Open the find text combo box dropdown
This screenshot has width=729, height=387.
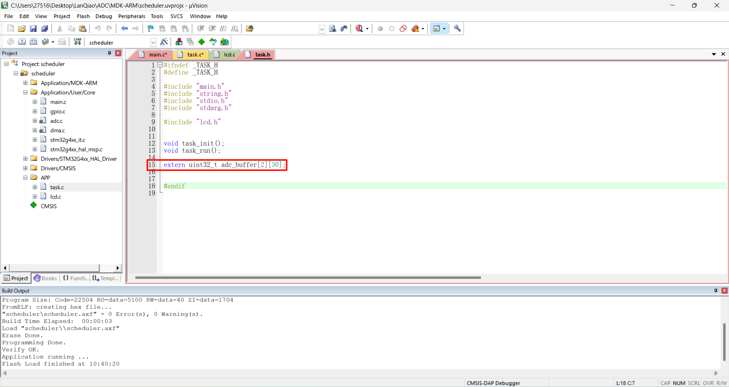pyautogui.click(x=322, y=29)
